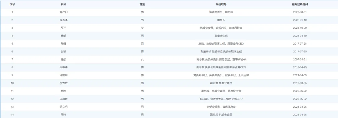Click position 总裁,执委会联席主任,融资业务CEO

click(221, 44)
